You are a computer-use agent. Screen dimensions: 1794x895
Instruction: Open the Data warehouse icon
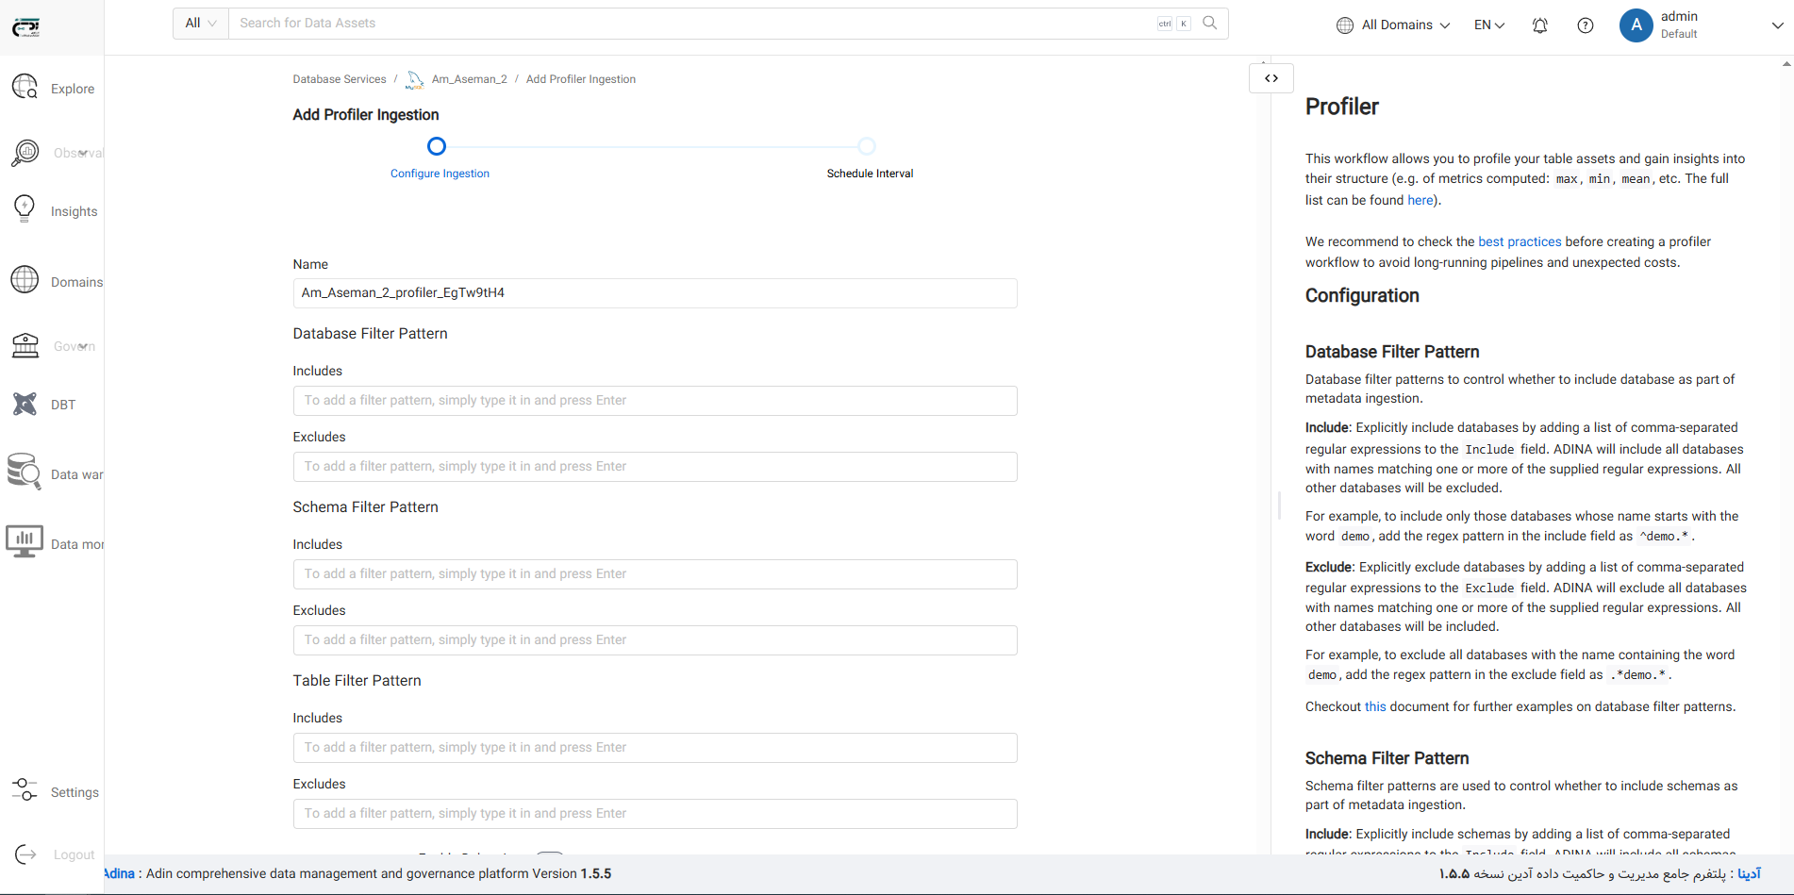pyautogui.click(x=25, y=472)
